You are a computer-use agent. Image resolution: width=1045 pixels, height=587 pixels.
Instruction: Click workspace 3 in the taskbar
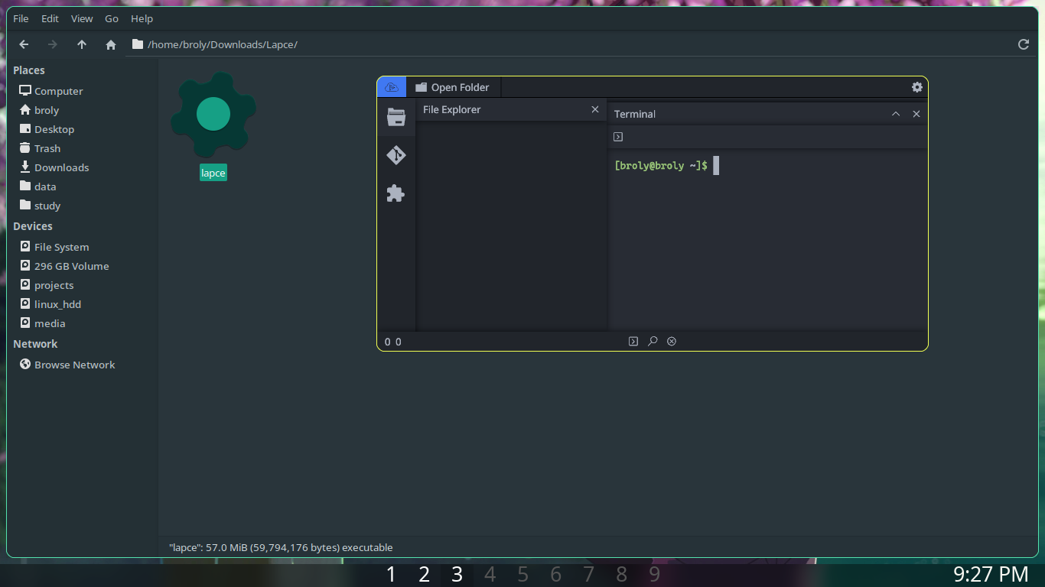(x=457, y=574)
